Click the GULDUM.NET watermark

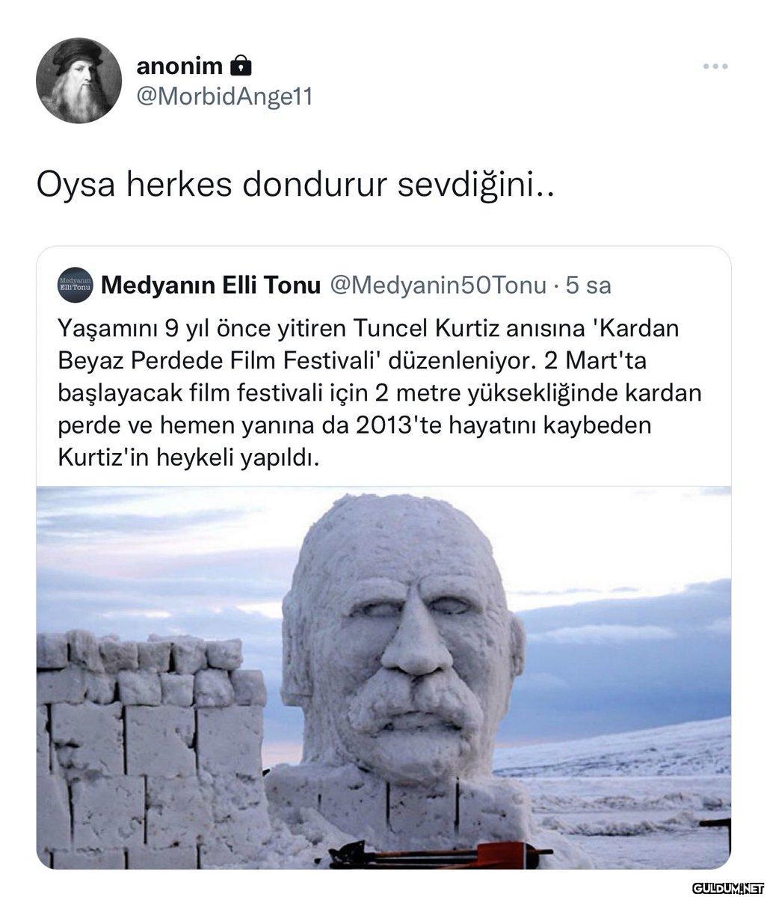coord(725,887)
